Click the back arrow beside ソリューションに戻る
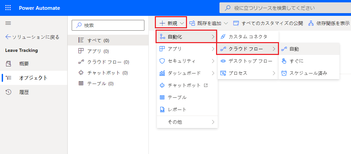351x154 pixels. click(8, 37)
